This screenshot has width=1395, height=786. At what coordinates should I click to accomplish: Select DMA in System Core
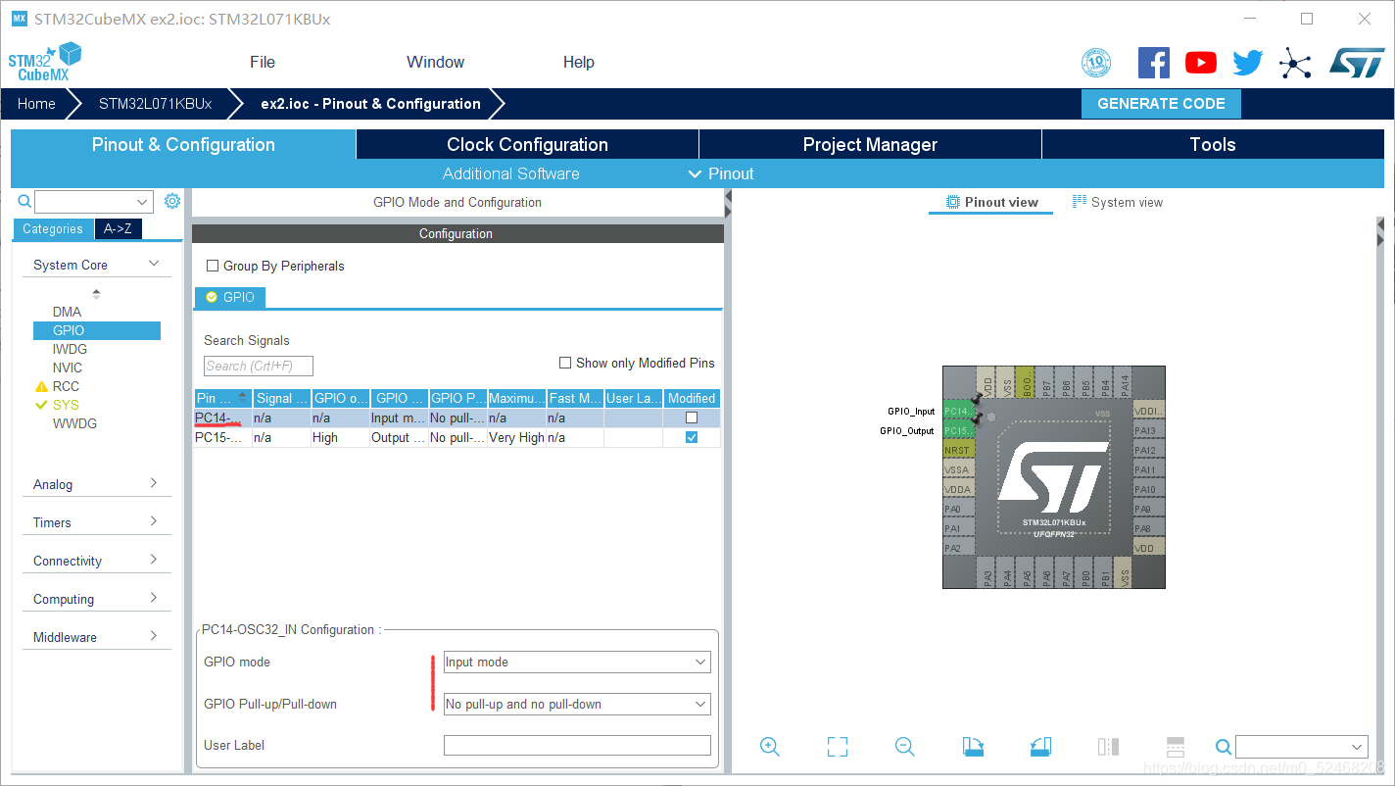pyautogui.click(x=67, y=312)
